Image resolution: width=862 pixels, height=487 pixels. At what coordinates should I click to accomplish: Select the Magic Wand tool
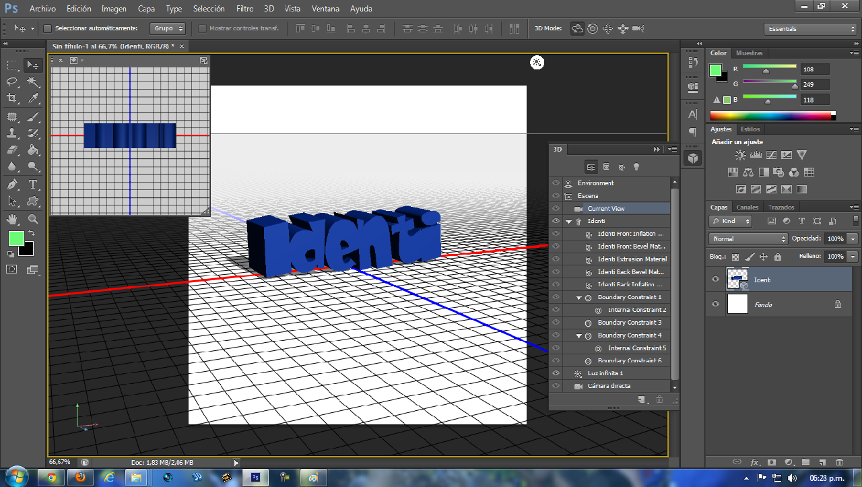point(32,82)
